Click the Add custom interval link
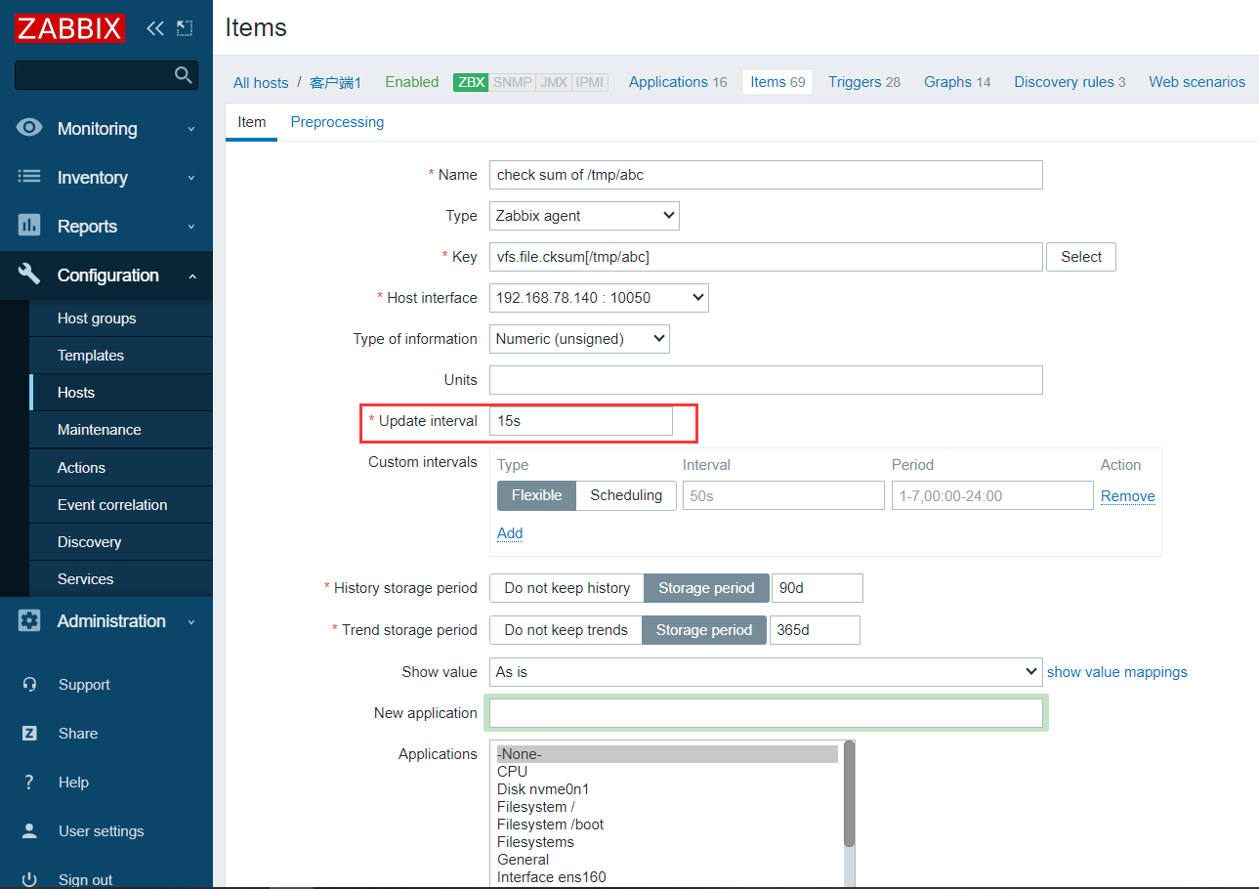Viewport: 1259px width, 889px height. coord(510,533)
